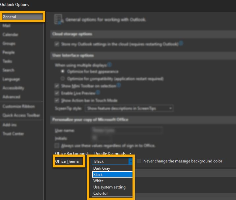236x200 pixels.
Task: Toggle Enable Live Preview checkbox
Action: [x=57, y=93]
